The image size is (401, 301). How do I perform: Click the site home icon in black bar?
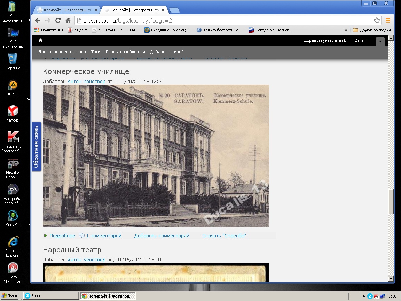point(40,40)
